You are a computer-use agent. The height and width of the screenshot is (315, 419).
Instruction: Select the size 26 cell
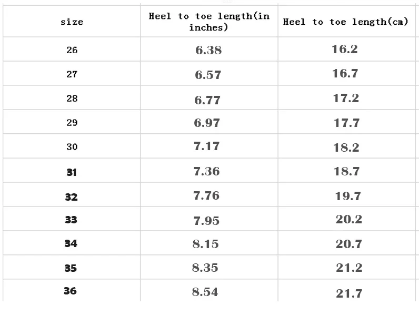[x=72, y=50]
